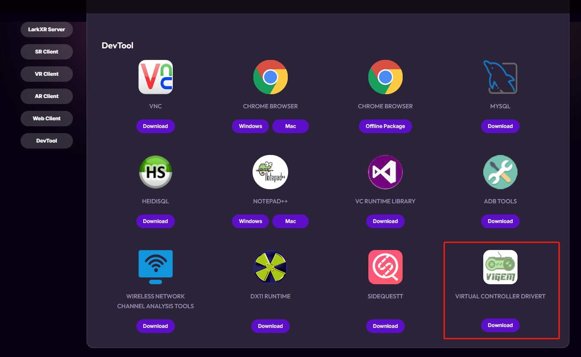Screen dimensions: 581x357
Task: Click the MYSQL label text
Action: coord(500,106)
